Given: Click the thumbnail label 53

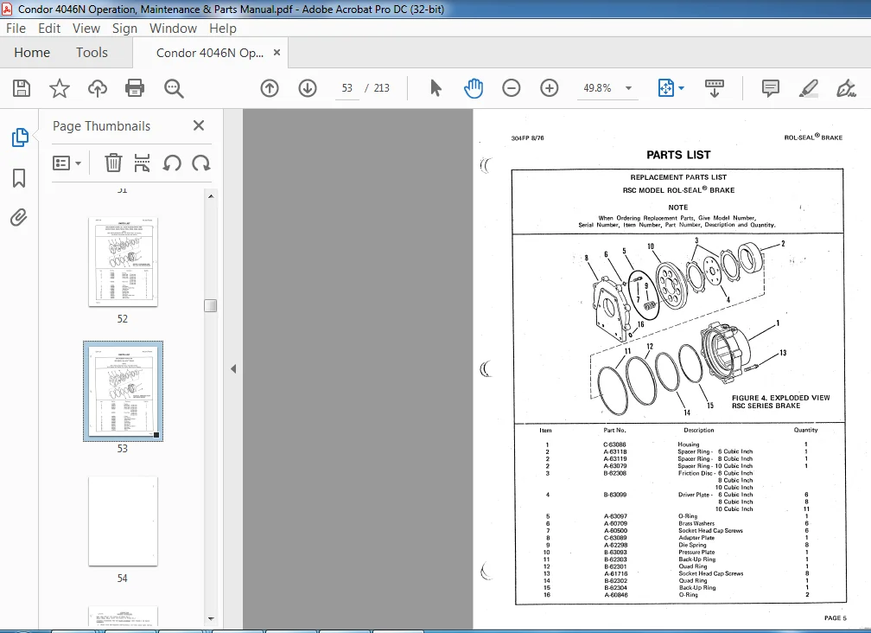Looking at the screenshot, I should [x=122, y=449].
